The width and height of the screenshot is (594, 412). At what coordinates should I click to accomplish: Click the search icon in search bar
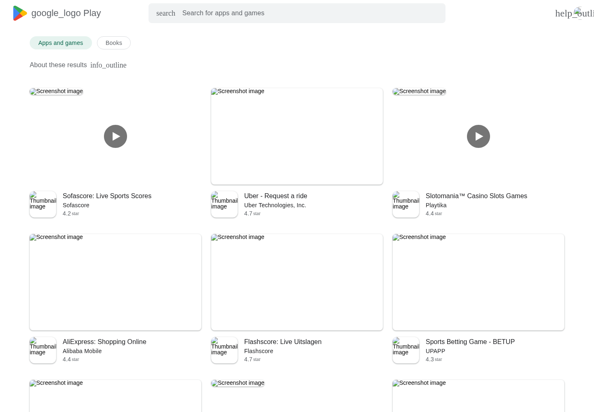pos(166,13)
